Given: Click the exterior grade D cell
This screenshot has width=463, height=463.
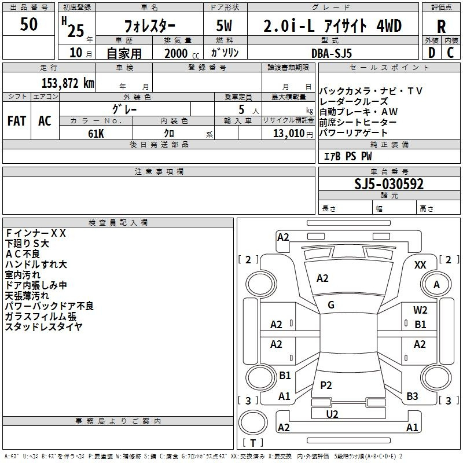Looking at the screenshot, I should [431, 53].
